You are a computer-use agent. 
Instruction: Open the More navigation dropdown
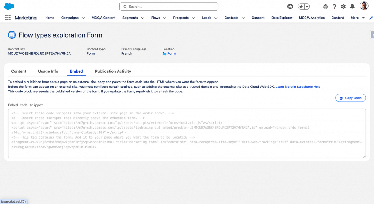click(358, 18)
